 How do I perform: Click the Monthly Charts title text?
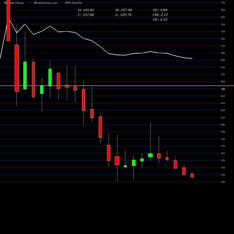[x=14, y=3]
